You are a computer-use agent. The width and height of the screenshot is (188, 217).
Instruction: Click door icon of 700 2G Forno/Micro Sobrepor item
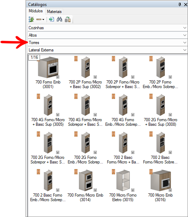point(39,134)
